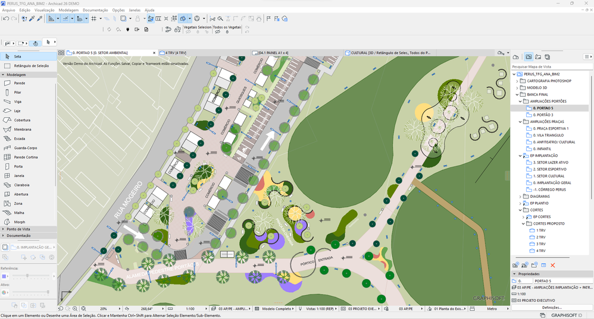This screenshot has width=594, height=319.
Task: Collapse the BANCA FINAL folder
Action: pos(517,94)
